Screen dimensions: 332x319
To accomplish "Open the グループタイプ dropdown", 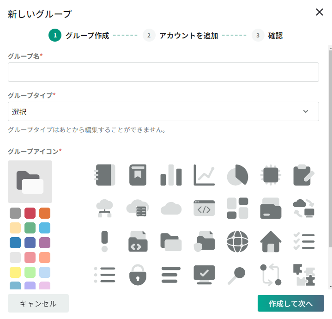I will [163, 111].
